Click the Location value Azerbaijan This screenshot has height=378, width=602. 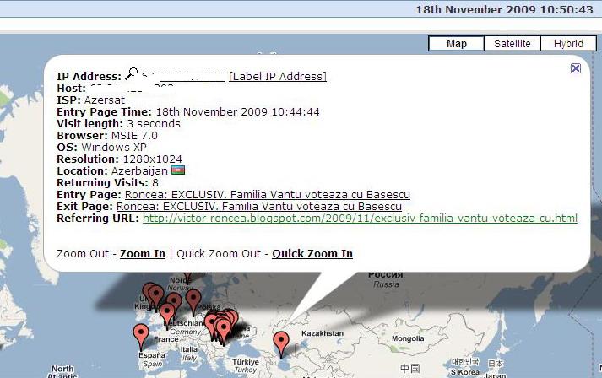click(140, 171)
